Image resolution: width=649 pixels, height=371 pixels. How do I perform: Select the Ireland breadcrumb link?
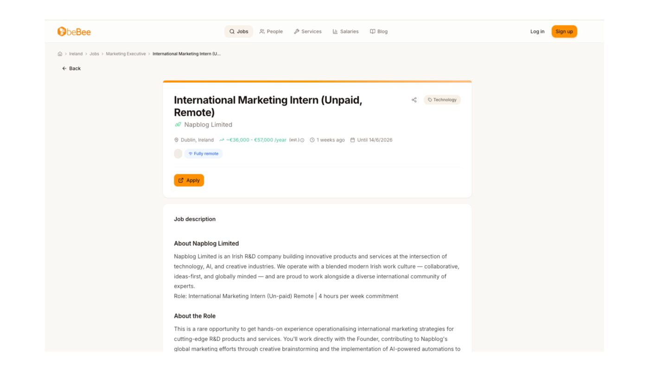point(76,54)
